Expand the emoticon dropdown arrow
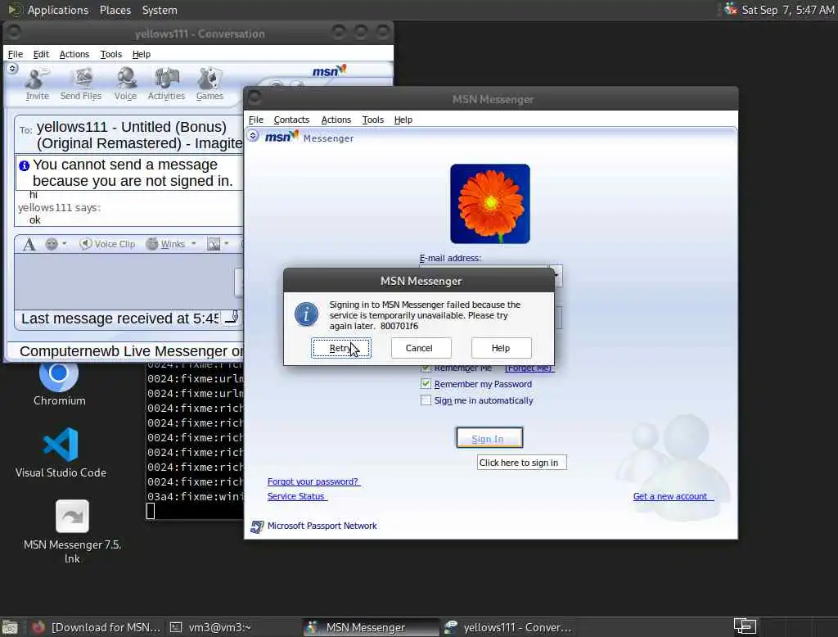 [x=64, y=244]
